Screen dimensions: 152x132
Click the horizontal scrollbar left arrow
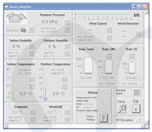6,126
